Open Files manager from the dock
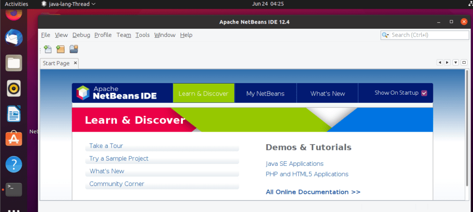This screenshot has width=473, height=212. pyautogui.click(x=14, y=63)
